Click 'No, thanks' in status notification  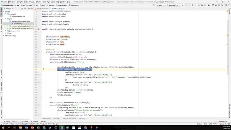click(x=44, y=124)
